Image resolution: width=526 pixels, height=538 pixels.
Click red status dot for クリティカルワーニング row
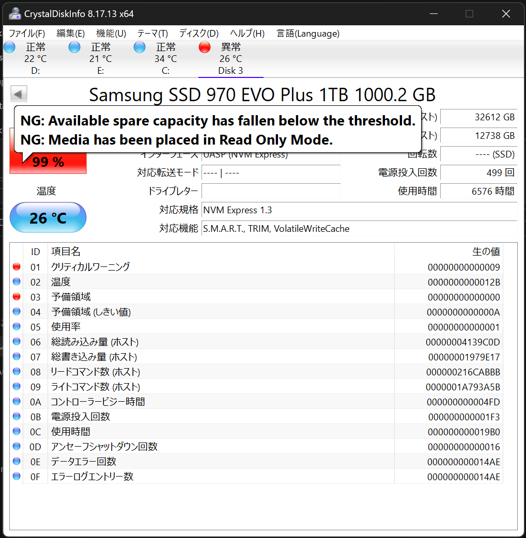click(17, 266)
